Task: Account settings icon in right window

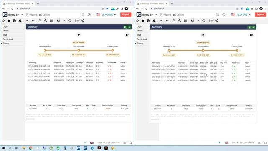Action: tap(224, 15)
